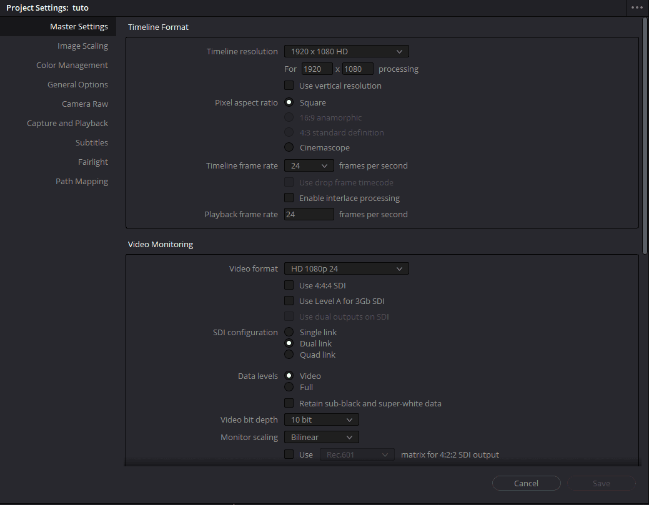649x505 pixels.
Task: Open Color Management settings
Action: click(x=72, y=66)
